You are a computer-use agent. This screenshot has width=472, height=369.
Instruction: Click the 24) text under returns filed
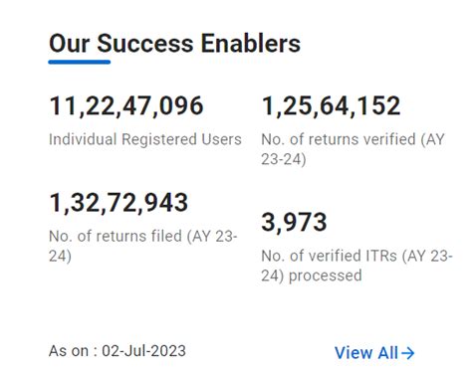point(60,256)
